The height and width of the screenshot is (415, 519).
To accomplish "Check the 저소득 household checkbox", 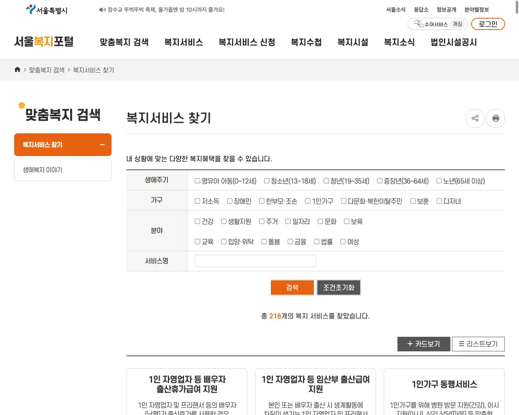I will coord(197,201).
